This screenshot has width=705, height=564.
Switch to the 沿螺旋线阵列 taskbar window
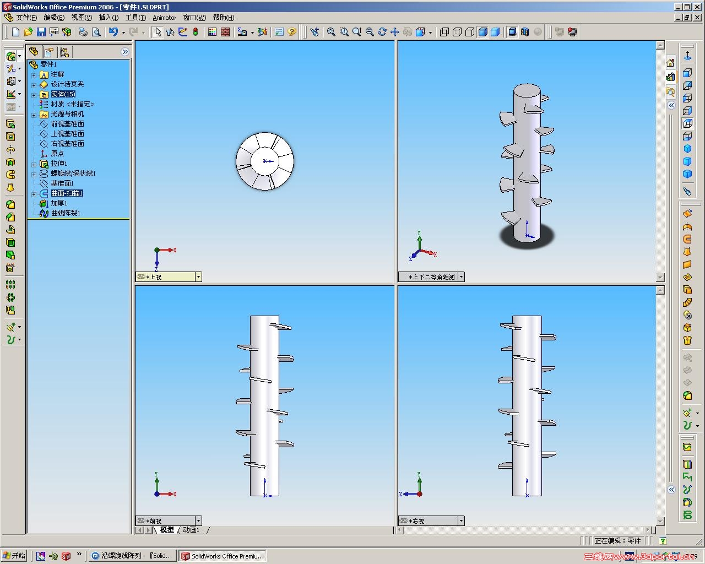tap(133, 556)
